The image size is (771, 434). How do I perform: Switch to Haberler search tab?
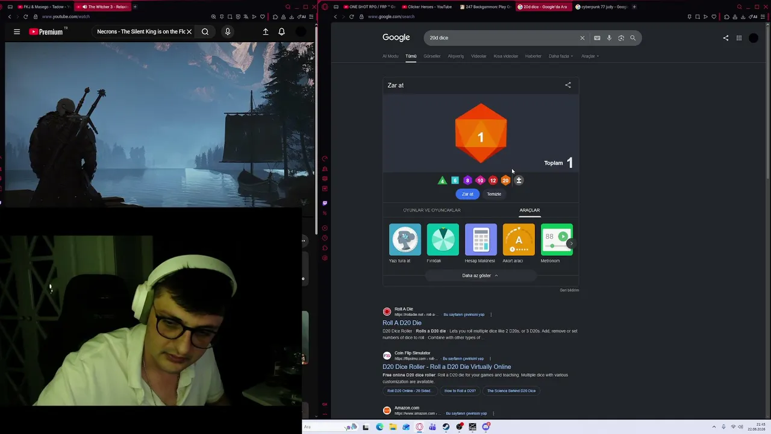pos(533,56)
